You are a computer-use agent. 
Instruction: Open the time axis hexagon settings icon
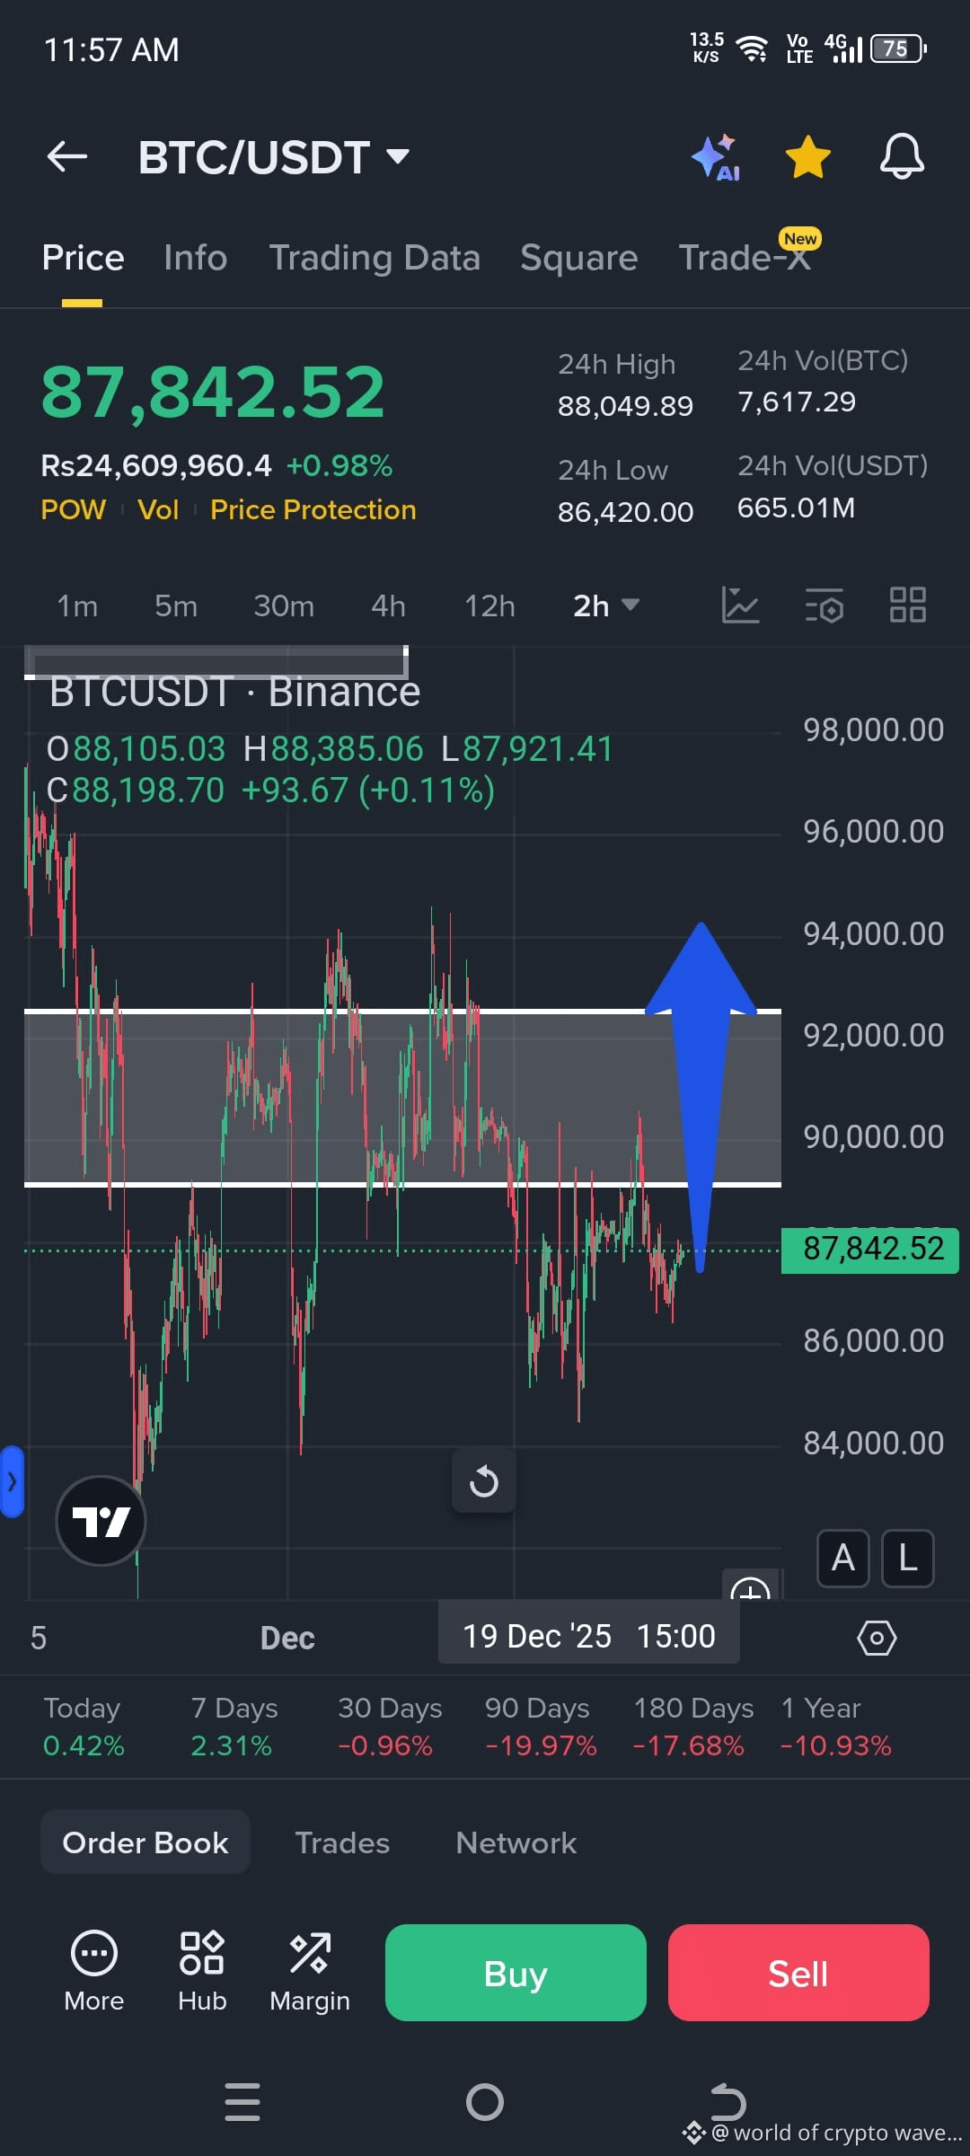pos(877,1638)
